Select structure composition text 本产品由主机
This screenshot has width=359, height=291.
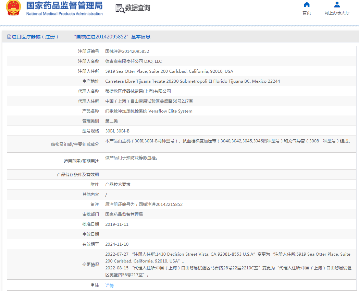(228, 141)
